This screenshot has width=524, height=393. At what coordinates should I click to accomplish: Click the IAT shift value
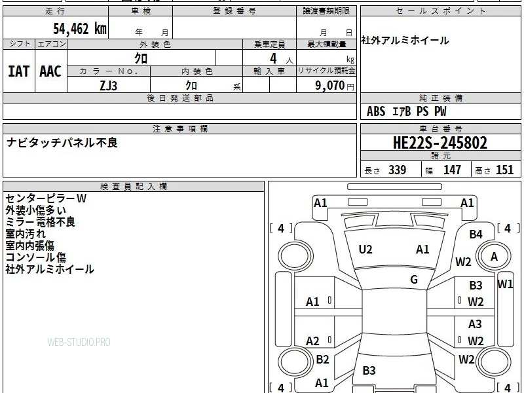pos(19,71)
